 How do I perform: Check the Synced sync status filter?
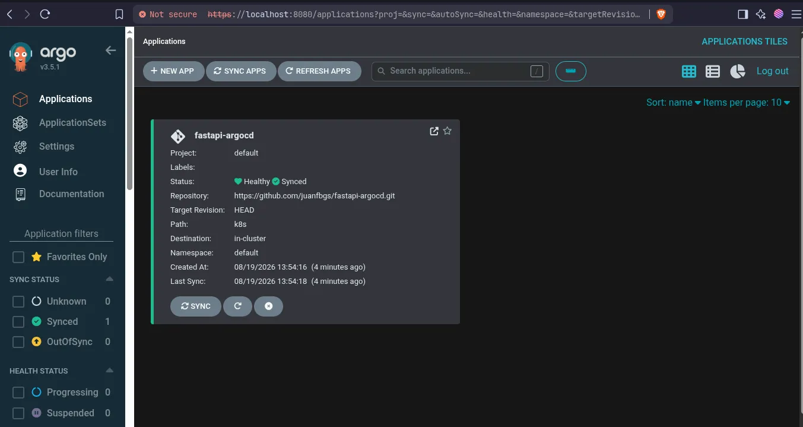(x=18, y=322)
